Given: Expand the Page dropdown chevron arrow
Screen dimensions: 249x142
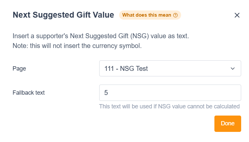Looking at the screenshot, I should click(233, 69).
